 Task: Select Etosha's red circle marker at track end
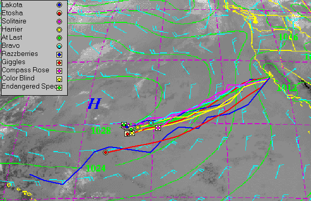point(105,152)
